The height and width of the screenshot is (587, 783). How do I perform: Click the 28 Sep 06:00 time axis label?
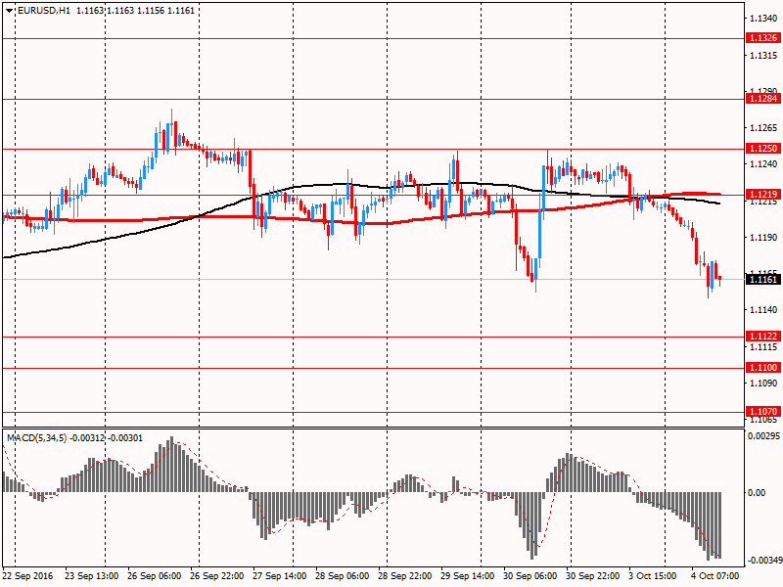point(342,575)
